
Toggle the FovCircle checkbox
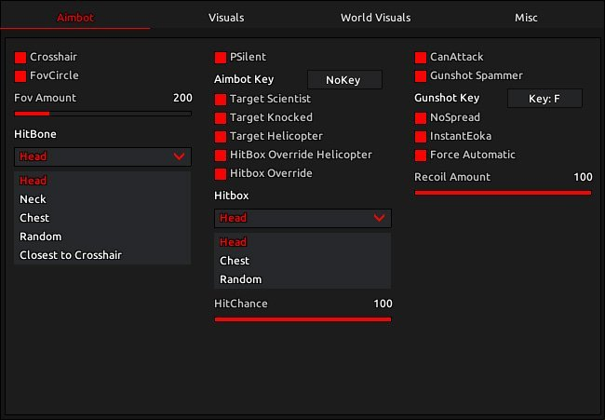click(20, 75)
